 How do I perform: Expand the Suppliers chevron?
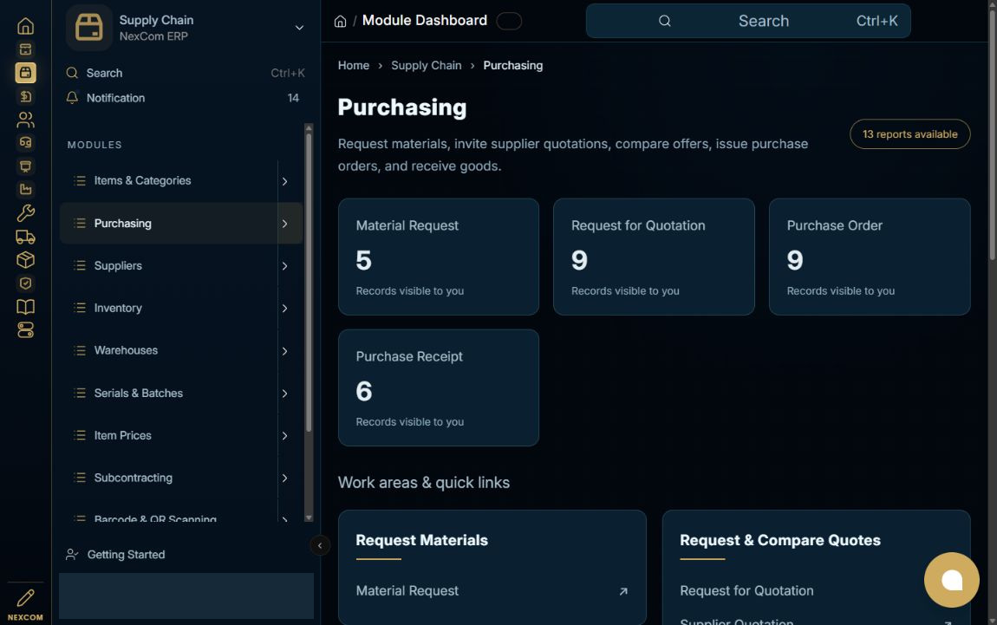pos(284,266)
